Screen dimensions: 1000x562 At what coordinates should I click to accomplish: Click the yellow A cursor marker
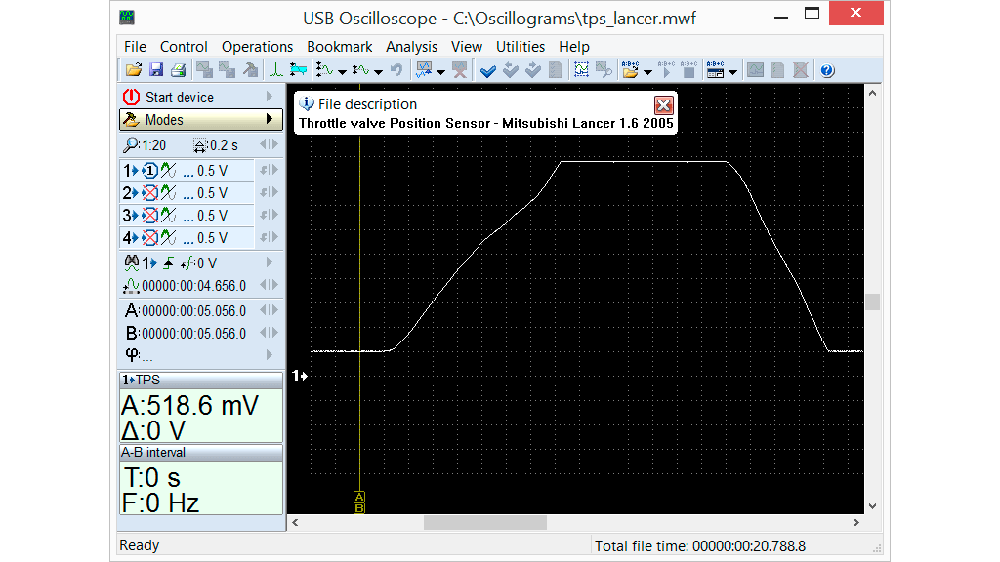pos(359,497)
